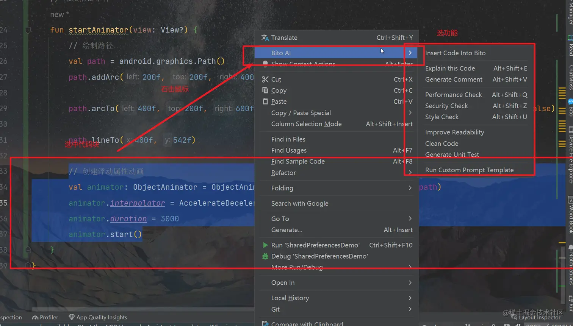Click the lightbulb Show Context Actions icon
This screenshot has height=326, width=573.
(x=265, y=64)
